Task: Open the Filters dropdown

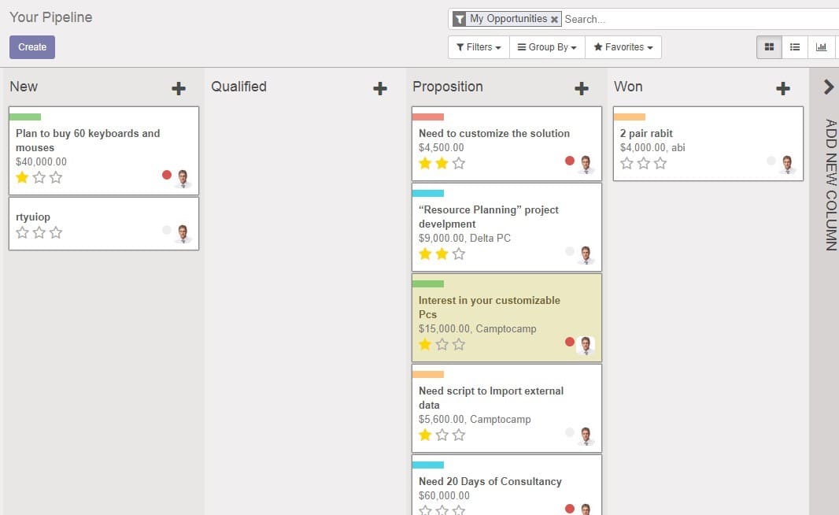Action: point(479,47)
